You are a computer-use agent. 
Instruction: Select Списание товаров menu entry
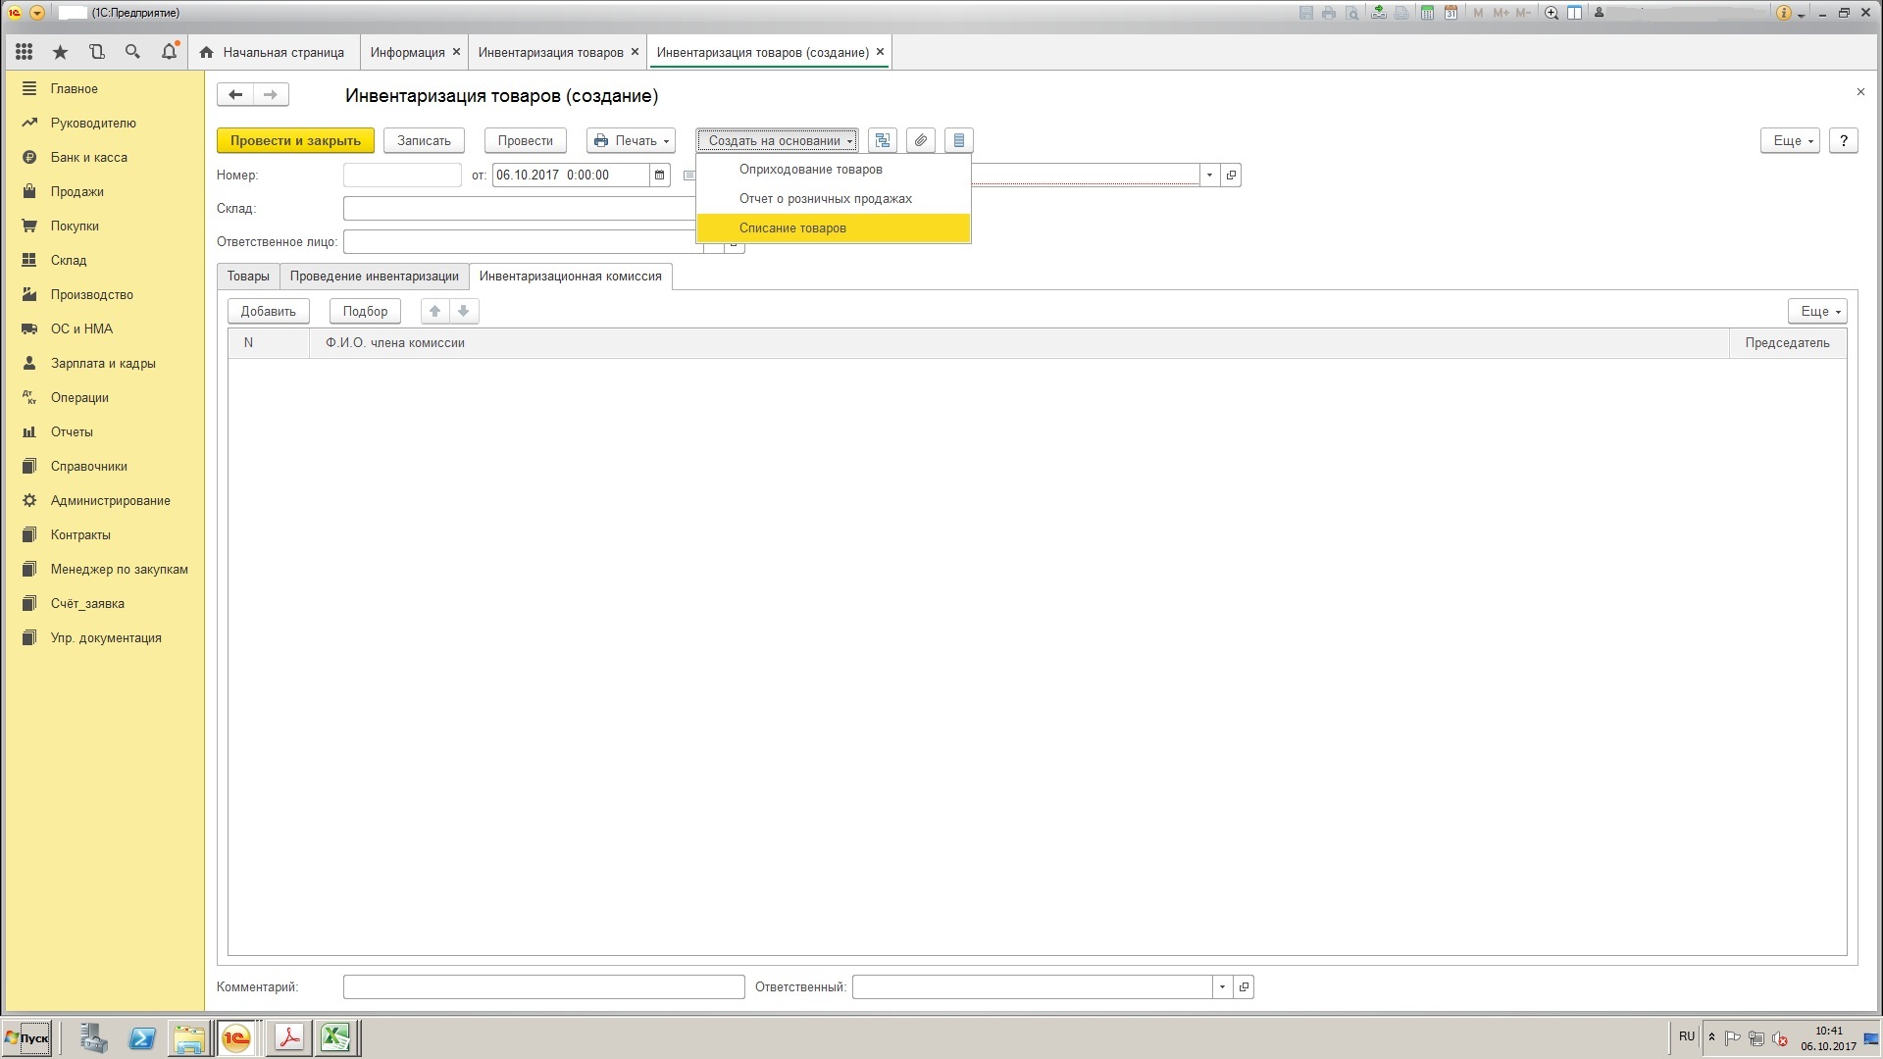pyautogui.click(x=834, y=228)
